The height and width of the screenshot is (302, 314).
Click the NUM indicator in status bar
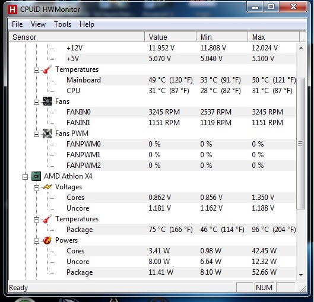pyautogui.click(x=264, y=288)
